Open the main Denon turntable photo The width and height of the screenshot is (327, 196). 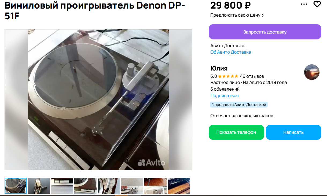(x=98, y=100)
